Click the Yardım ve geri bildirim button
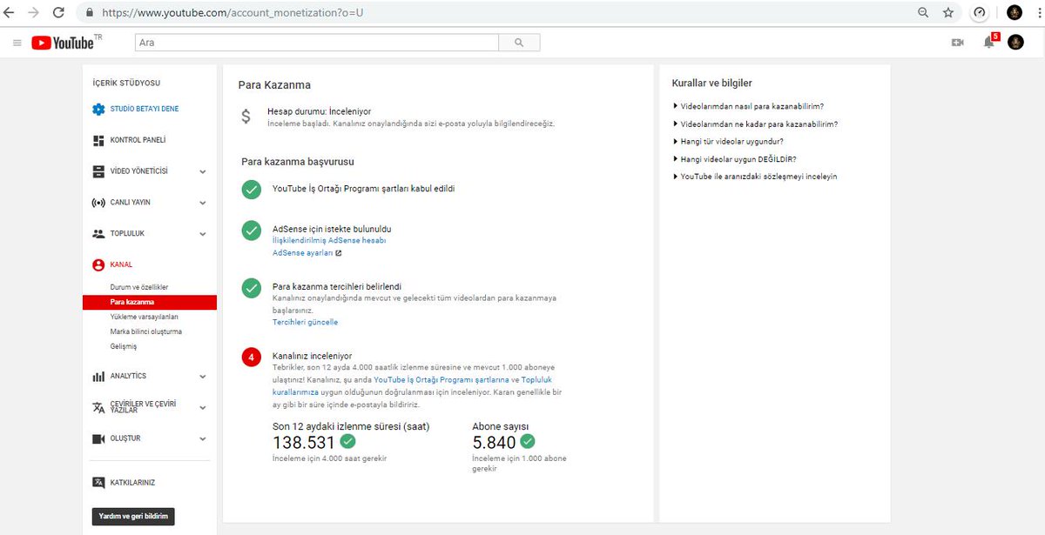This screenshot has height=535, width=1045. [x=133, y=517]
